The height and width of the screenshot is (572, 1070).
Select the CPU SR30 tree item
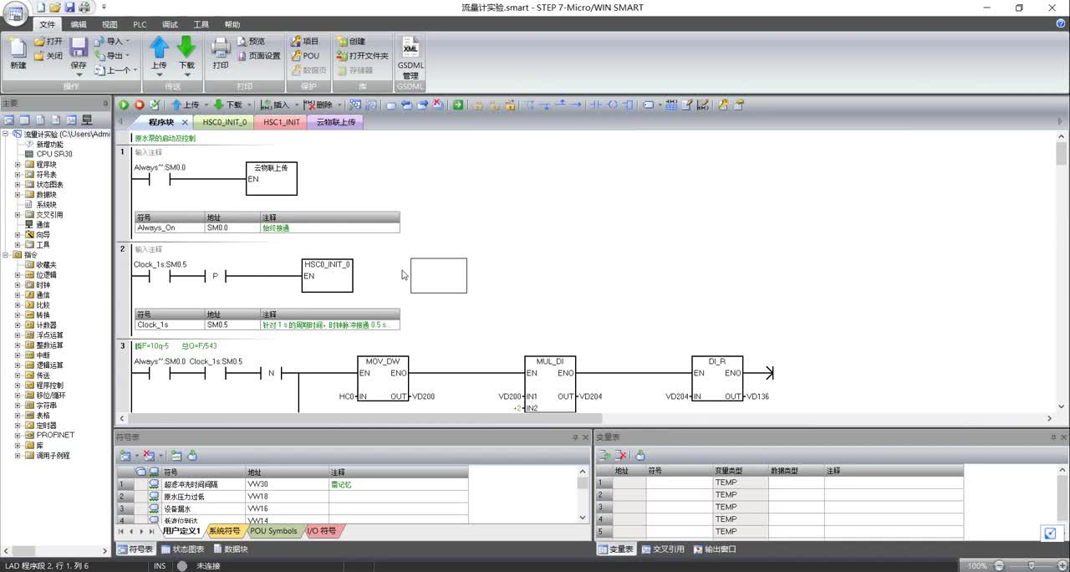point(48,155)
